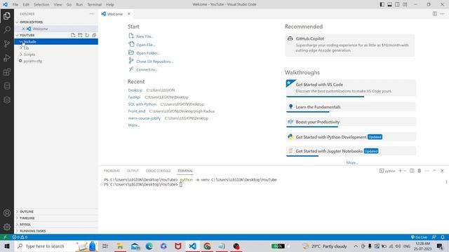Open recent SQL with Python project
This screenshot has width=449, height=252.
142,104
